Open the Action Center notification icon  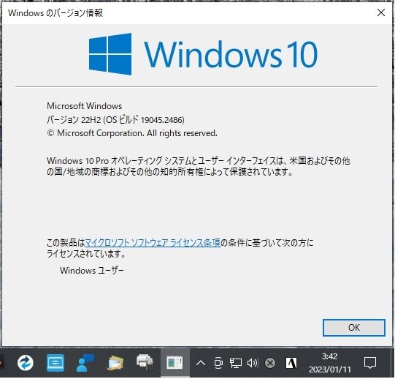click(x=370, y=363)
